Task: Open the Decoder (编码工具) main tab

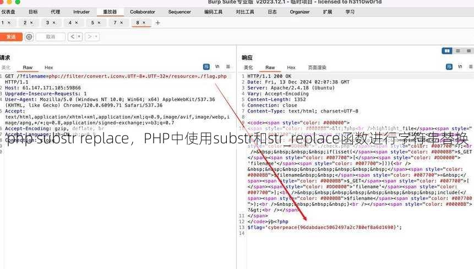Action: point(214,12)
